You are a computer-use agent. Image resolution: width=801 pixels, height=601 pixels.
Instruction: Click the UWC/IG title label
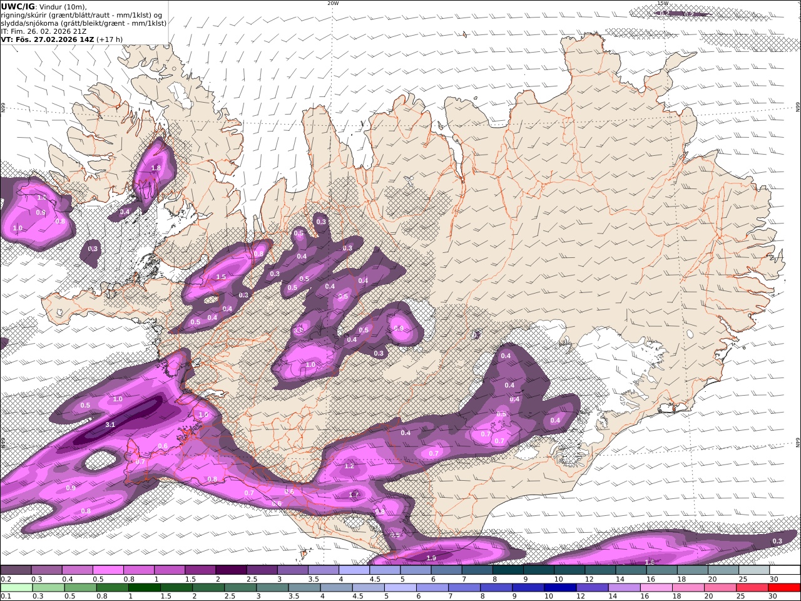pos(18,7)
